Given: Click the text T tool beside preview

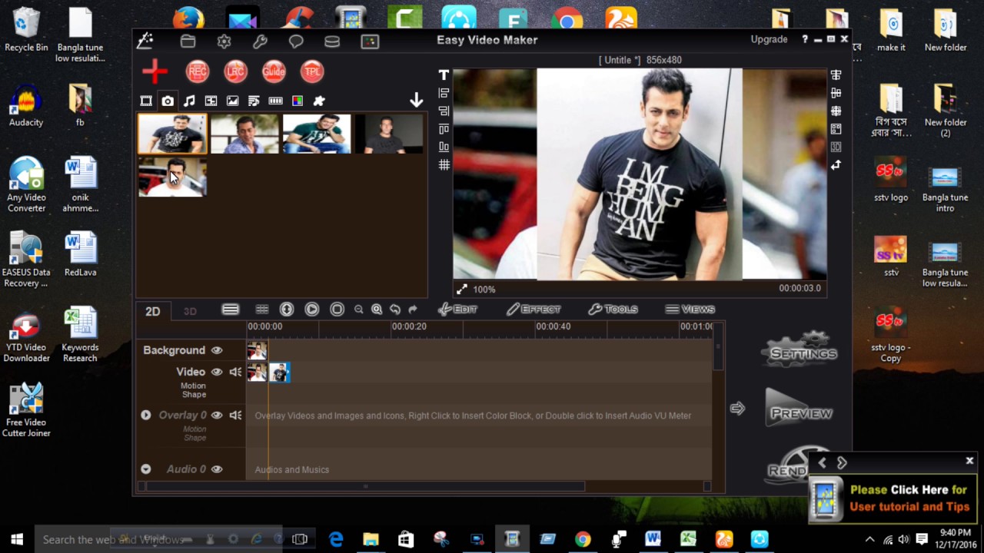Looking at the screenshot, I should (444, 75).
